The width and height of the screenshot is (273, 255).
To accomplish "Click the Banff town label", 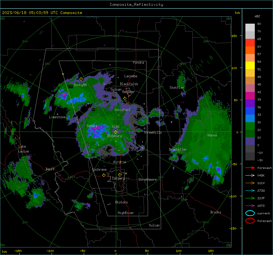I will pyautogui.click(x=50, y=169).
